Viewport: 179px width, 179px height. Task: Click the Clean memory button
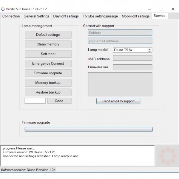48,44
